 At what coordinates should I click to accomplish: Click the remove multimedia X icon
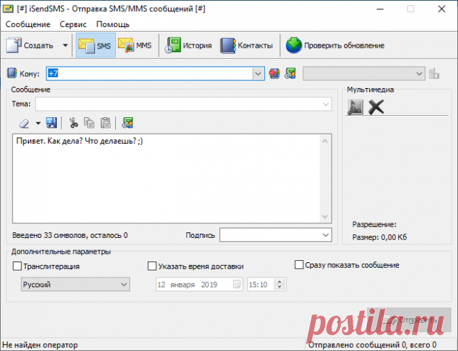coord(376,107)
